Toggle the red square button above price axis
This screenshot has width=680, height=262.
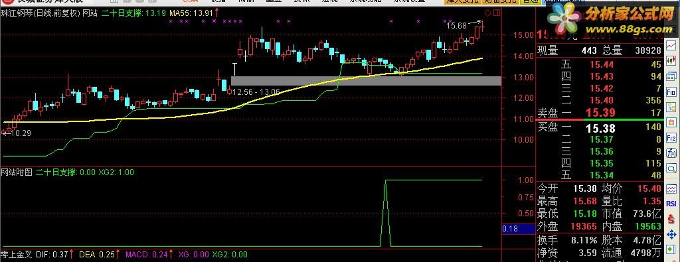tap(497, 13)
